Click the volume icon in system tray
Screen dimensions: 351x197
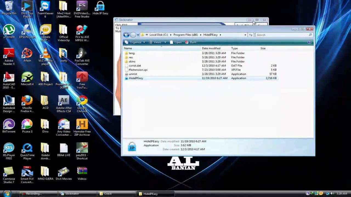click(332, 193)
